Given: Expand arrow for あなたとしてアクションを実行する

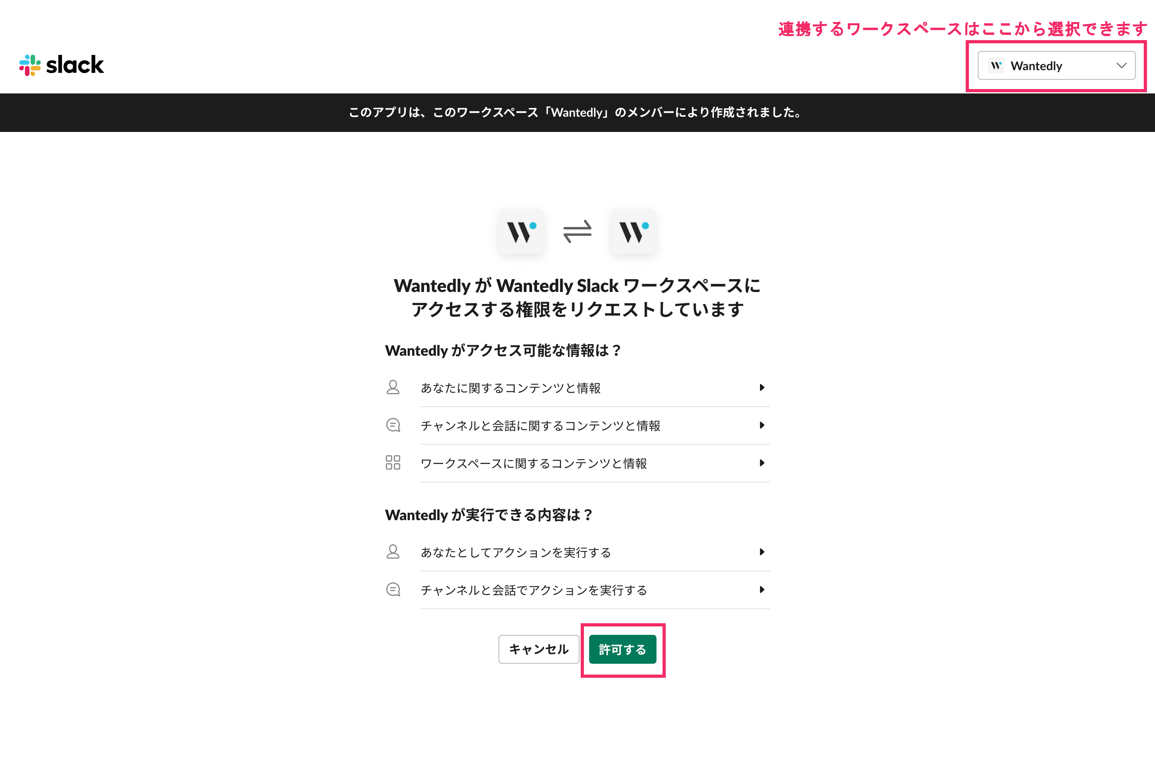Looking at the screenshot, I should 762,552.
